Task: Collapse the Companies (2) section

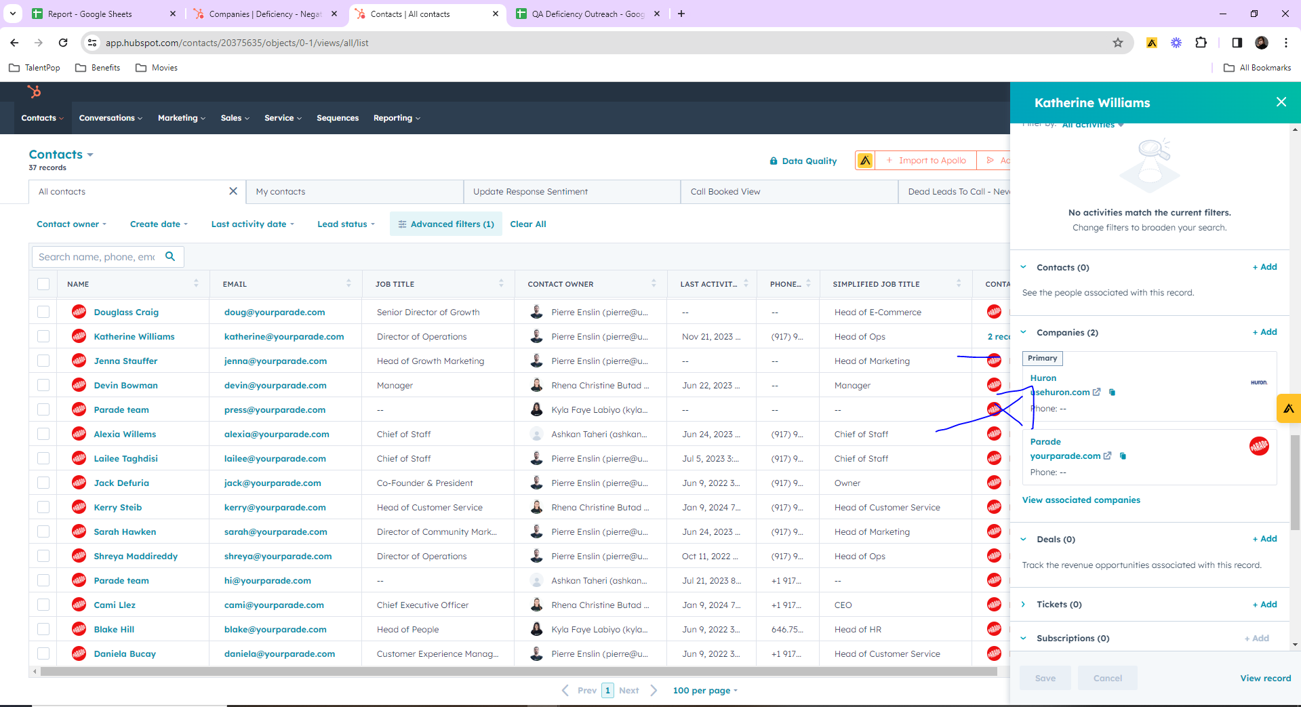Action: (1024, 332)
